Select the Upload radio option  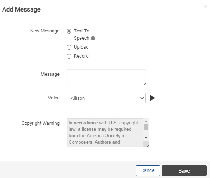click(69, 47)
